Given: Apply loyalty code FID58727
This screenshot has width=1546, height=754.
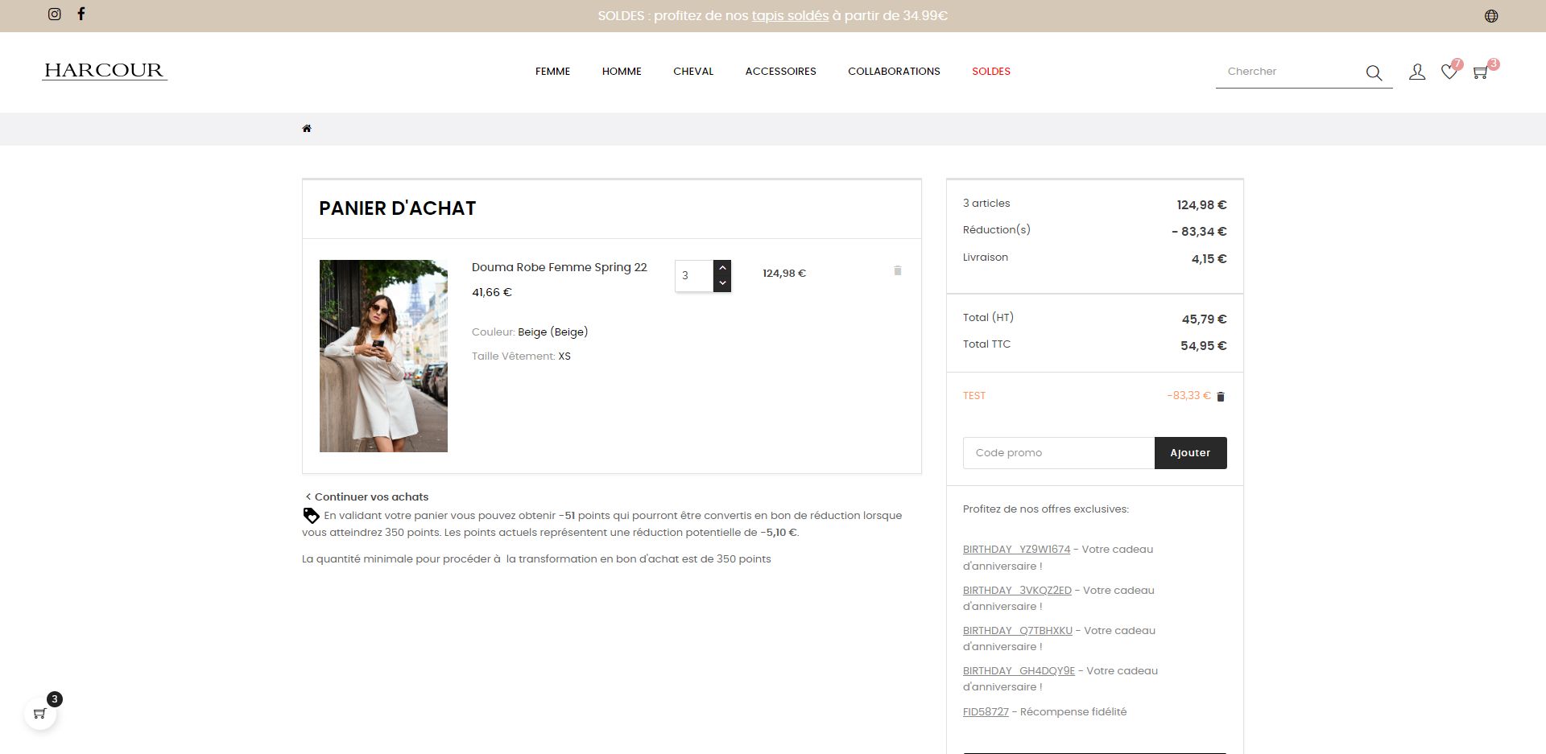Looking at the screenshot, I should (986, 712).
